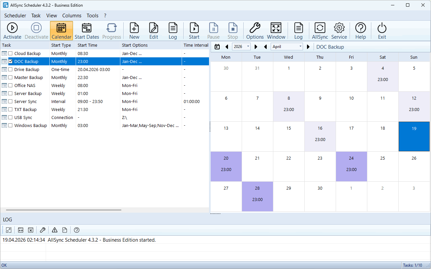
Task: Enable the Server Sync checkbox
Action: [11, 102]
